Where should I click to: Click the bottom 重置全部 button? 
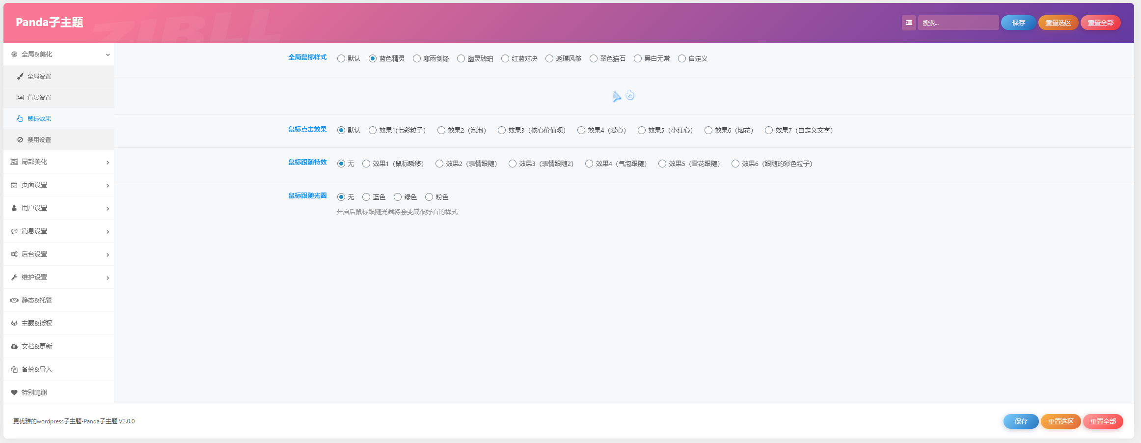(1103, 421)
